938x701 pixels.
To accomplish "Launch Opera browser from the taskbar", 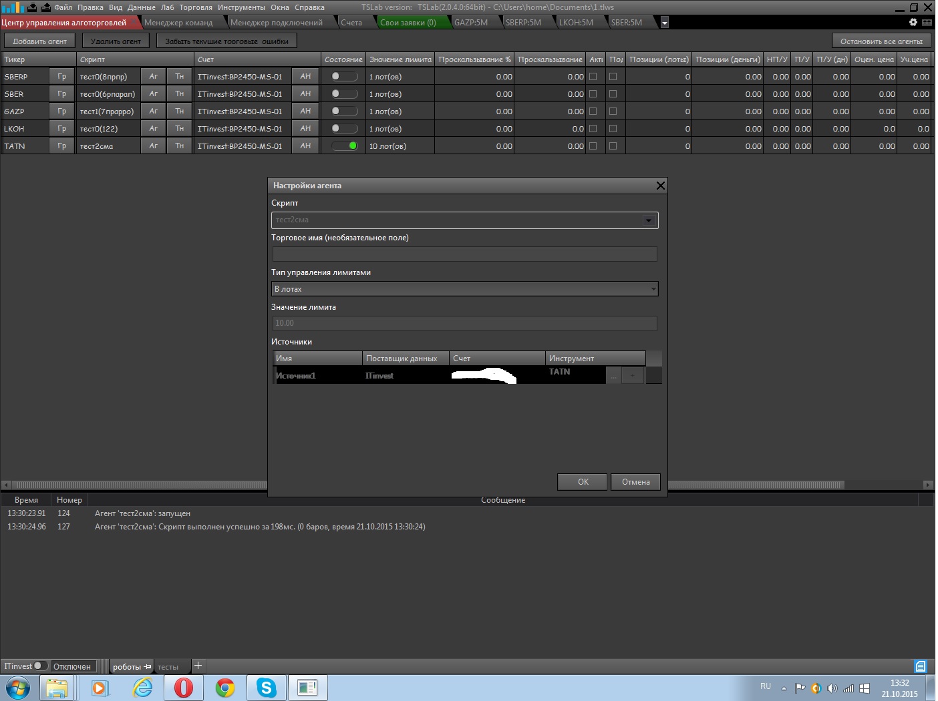I will (x=183, y=688).
